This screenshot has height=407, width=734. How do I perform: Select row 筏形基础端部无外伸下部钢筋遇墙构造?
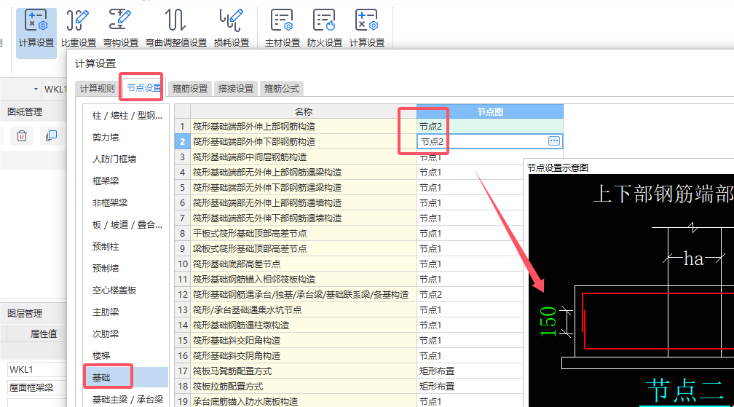click(304, 218)
